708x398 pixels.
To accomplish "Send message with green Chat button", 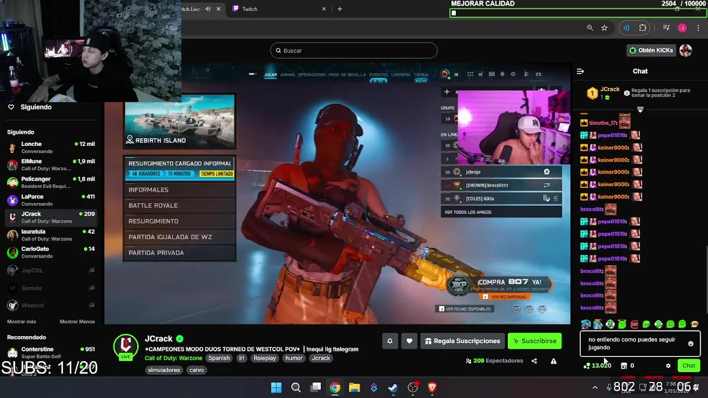I will tap(689, 365).
